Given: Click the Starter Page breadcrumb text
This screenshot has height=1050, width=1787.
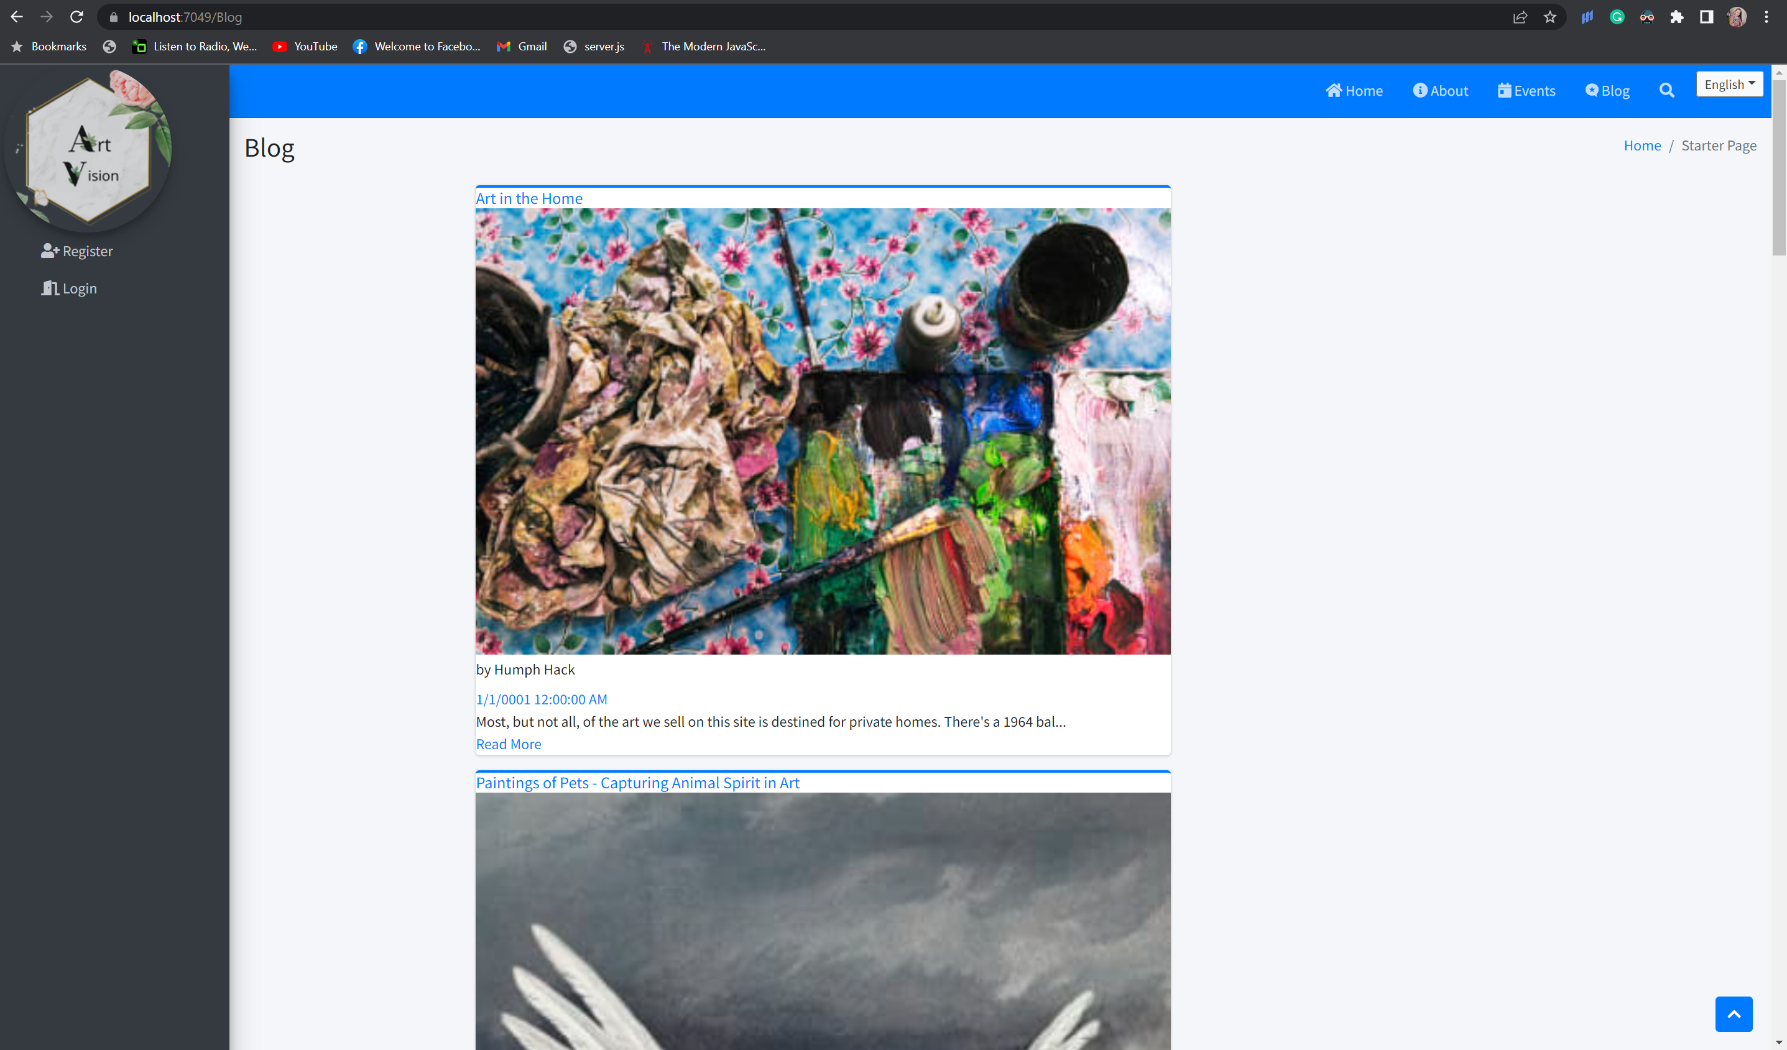Looking at the screenshot, I should pos(1719,145).
